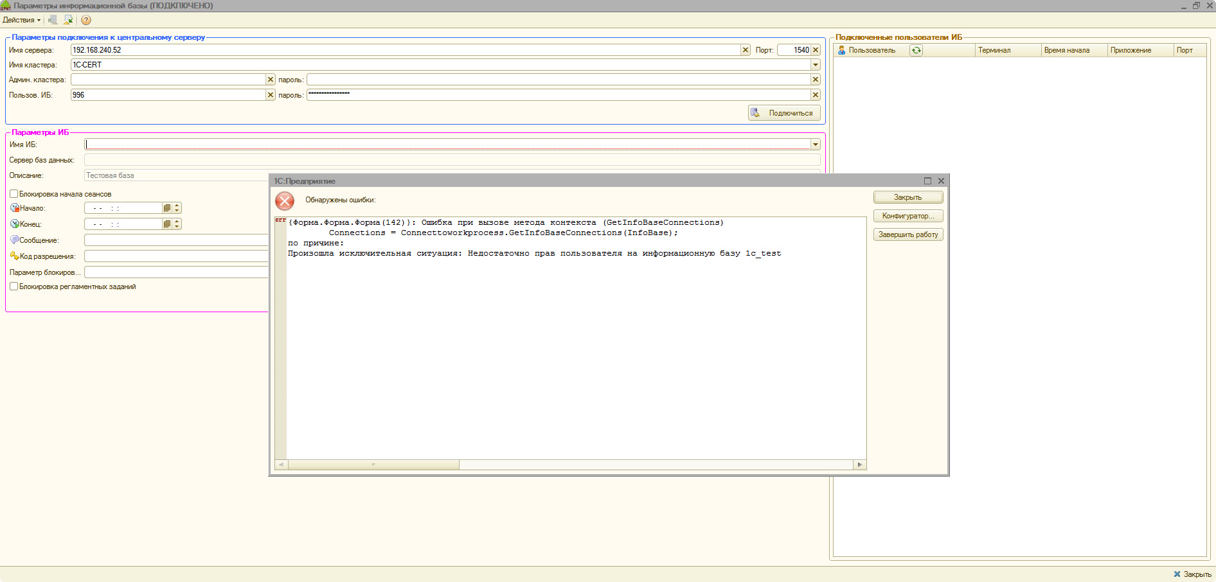1216x582 pixels.
Task: Click the infobase user пароль field with asterisks
Action: tap(559, 95)
